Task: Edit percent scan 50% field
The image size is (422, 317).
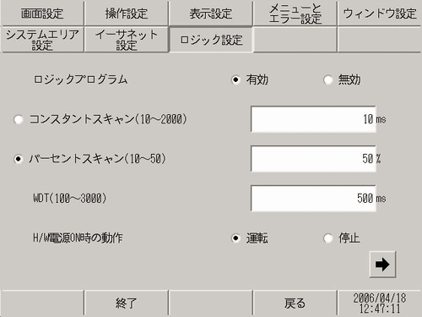Action: pos(313,159)
